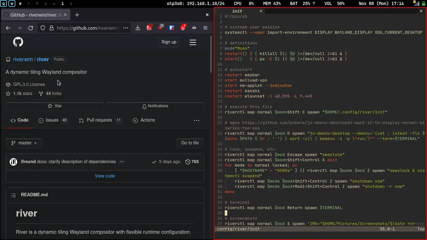The width and height of the screenshot is (427, 240).
Task: Click the green commit status checkmark
Action: tap(154, 162)
